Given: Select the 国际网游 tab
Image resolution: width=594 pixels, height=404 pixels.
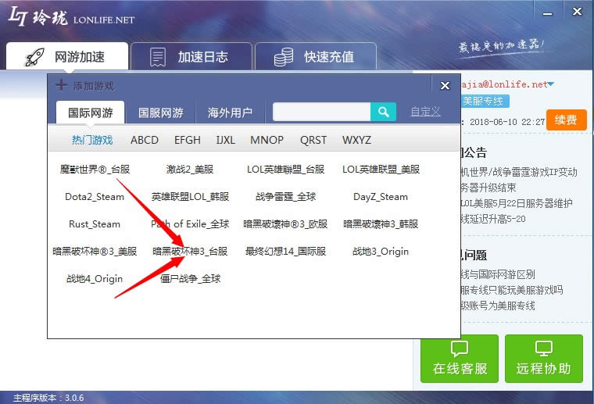Looking at the screenshot, I should pos(90,113).
